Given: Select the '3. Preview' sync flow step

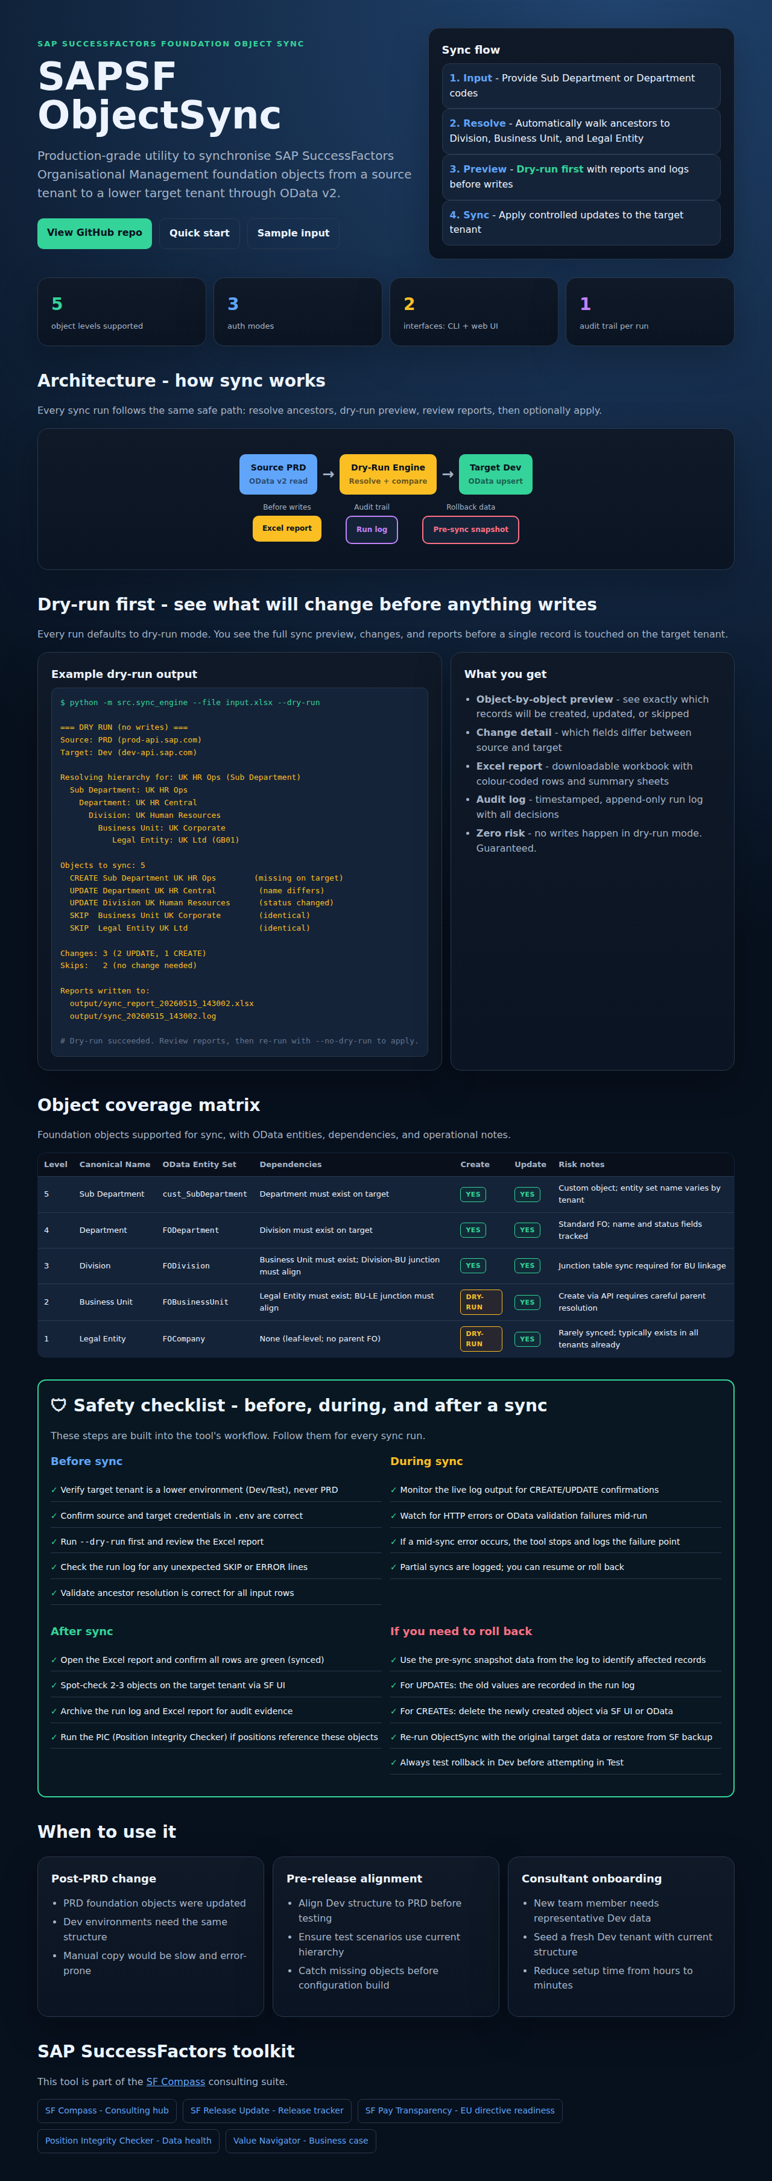Looking at the screenshot, I should point(581,177).
